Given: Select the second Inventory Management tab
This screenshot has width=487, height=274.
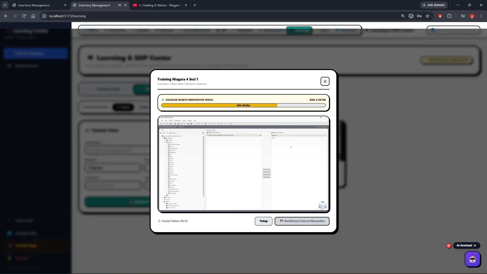Looking at the screenshot, I should pyautogui.click(x=96, y=5).
